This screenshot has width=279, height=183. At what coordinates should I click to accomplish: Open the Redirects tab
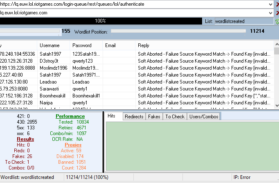coord(134,117)
